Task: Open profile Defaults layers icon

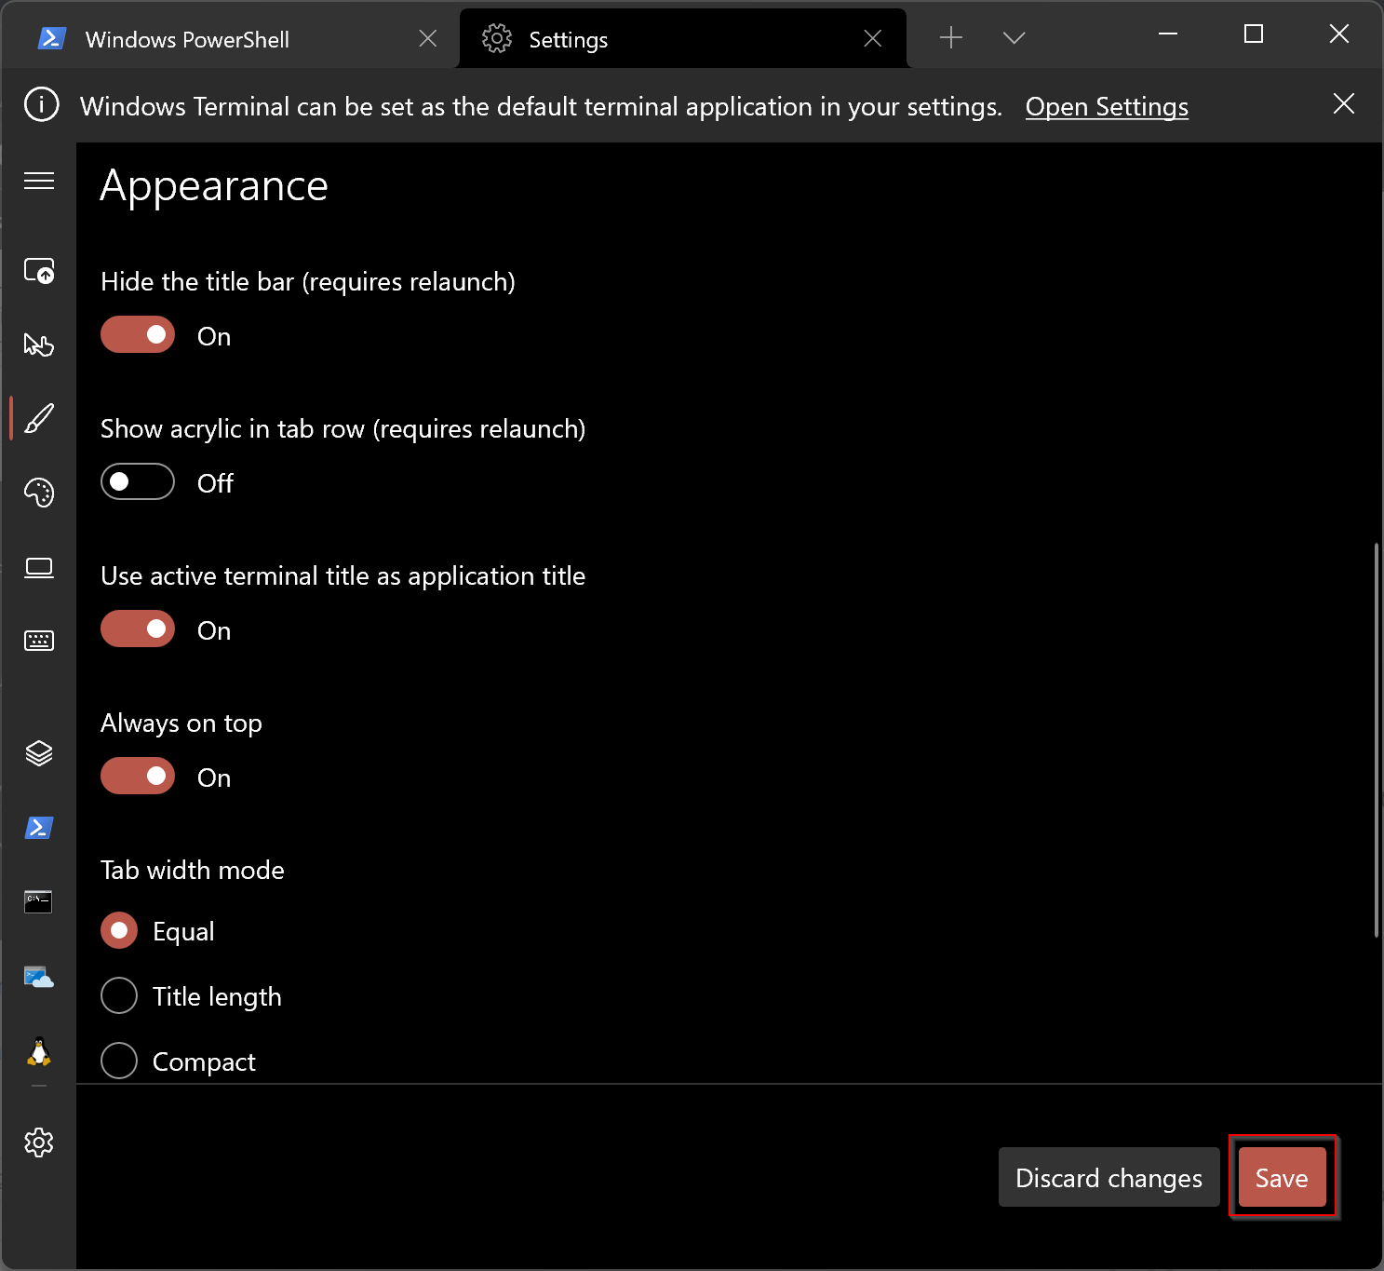Action: pyautogui.click(x=39, y=753)
